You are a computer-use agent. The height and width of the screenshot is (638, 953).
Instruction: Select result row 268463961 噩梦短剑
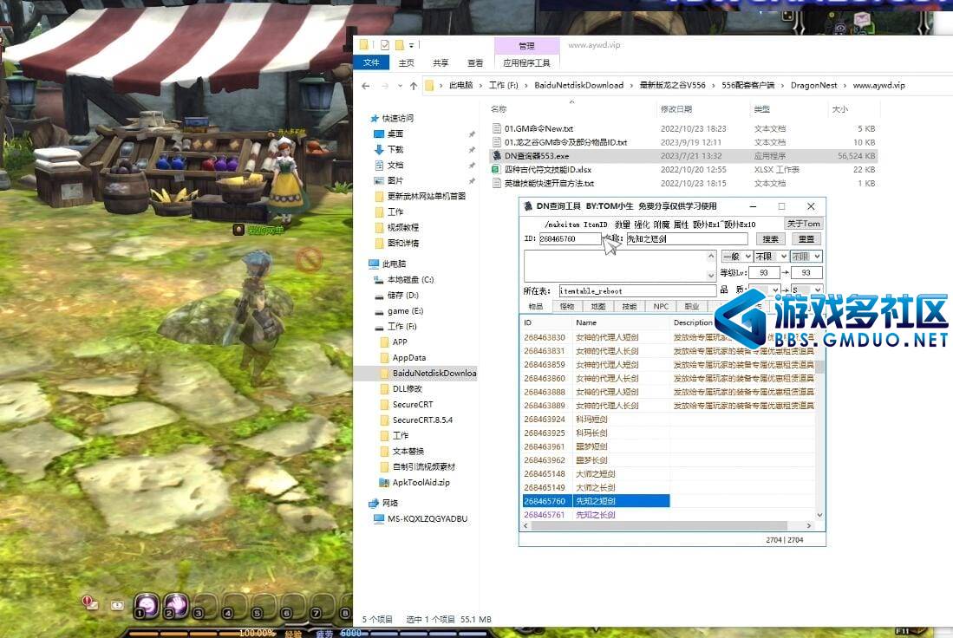[668, 446]
